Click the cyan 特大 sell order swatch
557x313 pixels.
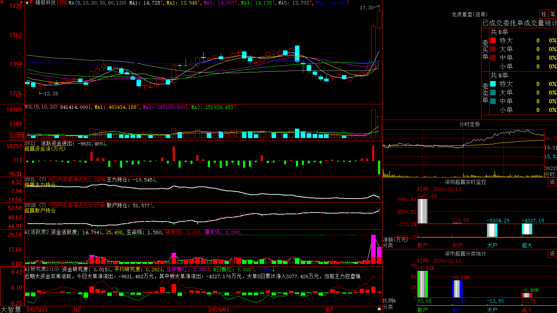tap(493, 84)
